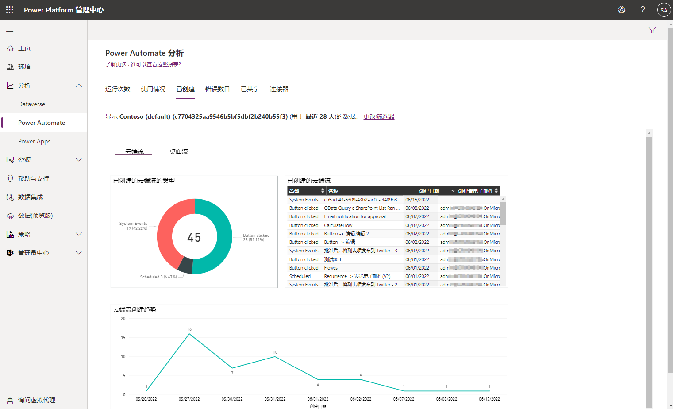The width and height of the screenshot is (673, 409).
Task: Click the dark Scheduled donut segment
Action: click(x=186, y=265)
